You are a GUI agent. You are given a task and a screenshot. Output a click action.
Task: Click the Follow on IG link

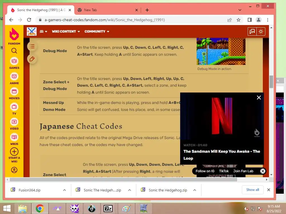[205, 171]
